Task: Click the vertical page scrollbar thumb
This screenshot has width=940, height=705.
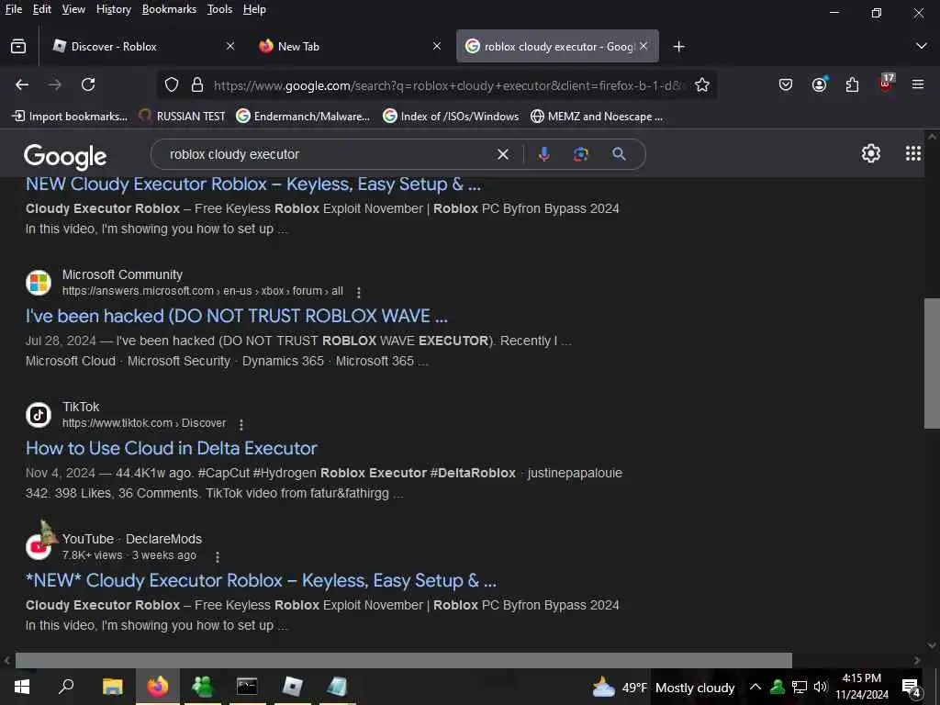Action: coord(932,364)
